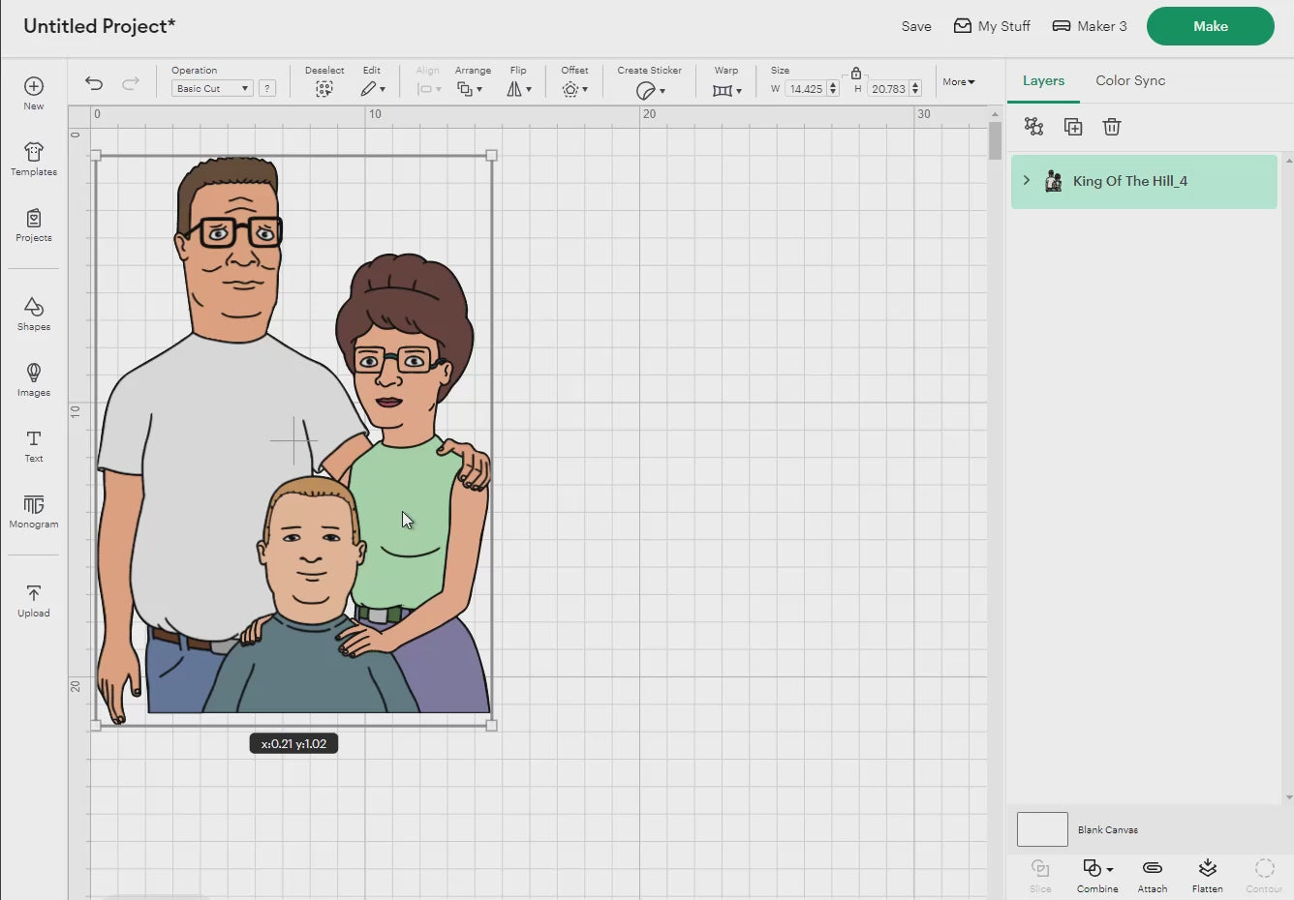Image resolution: width=1294 pixels, height=900 pixels.
Task: Click the Delete layer trash icon
Action: (1112, 127)
